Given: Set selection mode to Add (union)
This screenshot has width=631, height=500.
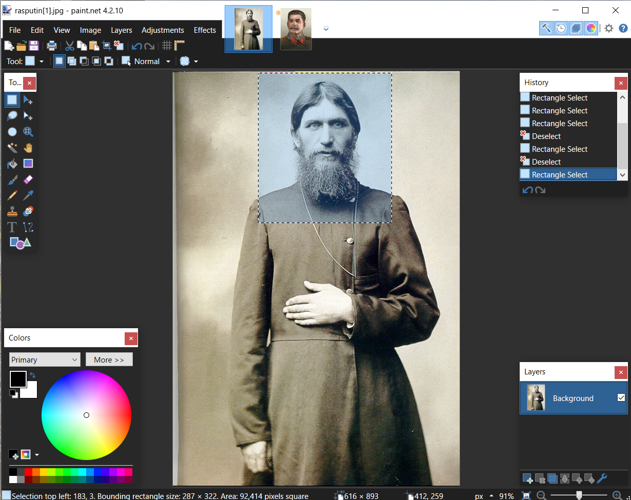Looking at the screenshot, I should pyautogui.click(x=72, y=62).
